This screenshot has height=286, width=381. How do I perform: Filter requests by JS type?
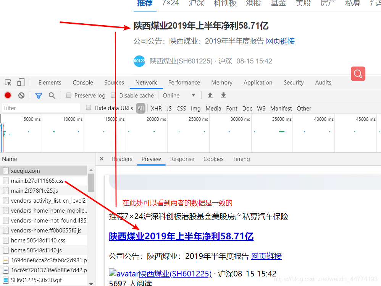click(x=169, y=108)
